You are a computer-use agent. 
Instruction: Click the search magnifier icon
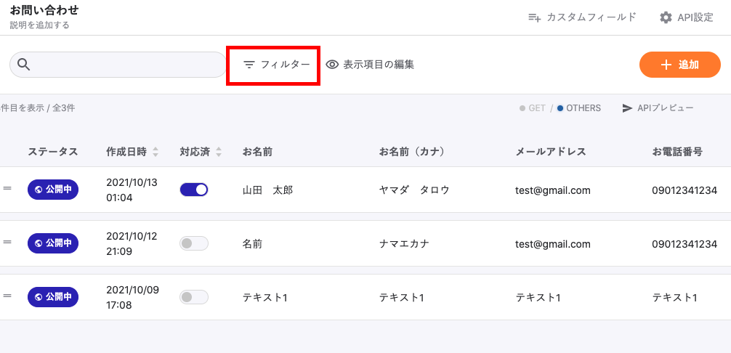point(23,65)
